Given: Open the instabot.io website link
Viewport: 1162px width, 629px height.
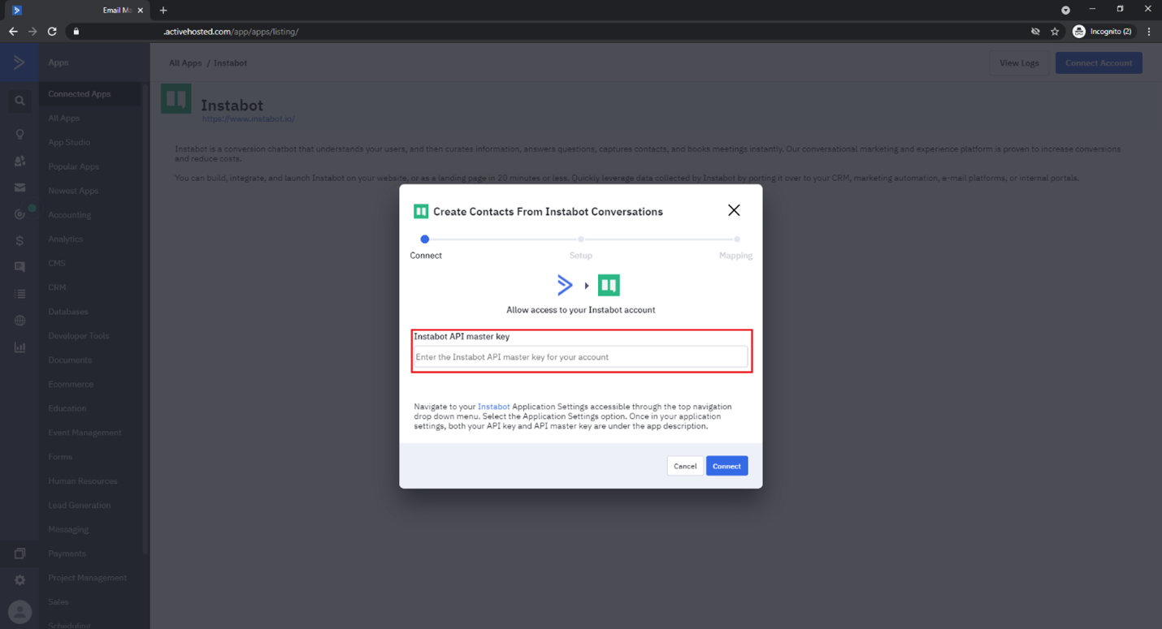Looking at the screenshot, I should (248, 119).
